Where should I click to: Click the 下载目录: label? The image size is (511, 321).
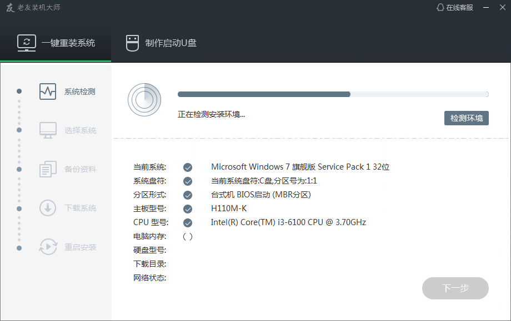[x=149, y=264]
